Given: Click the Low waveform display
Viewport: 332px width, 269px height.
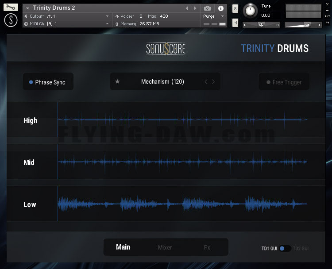Looking at the screenshot, I should point(182,204).
